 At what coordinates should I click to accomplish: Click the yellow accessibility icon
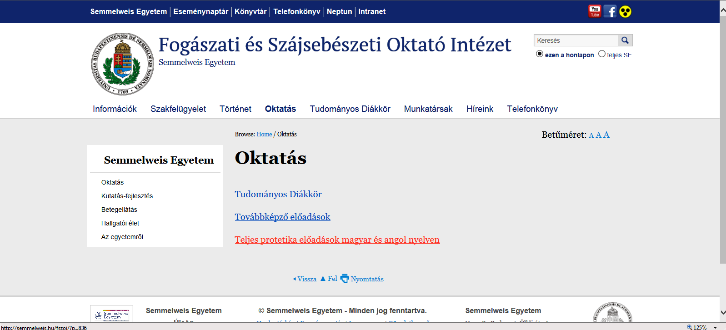click(626, 11)
